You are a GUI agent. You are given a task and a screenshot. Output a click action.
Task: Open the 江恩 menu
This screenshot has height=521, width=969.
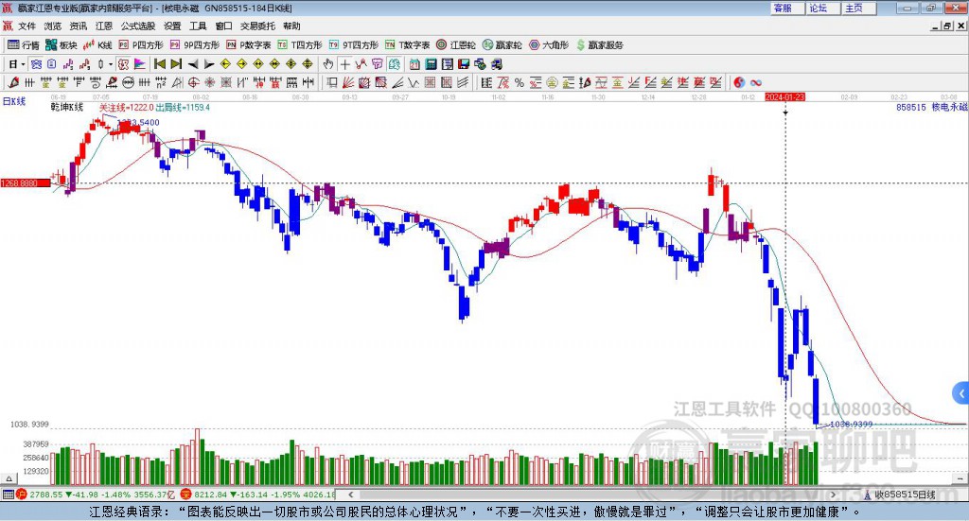[x=104, y=26]
